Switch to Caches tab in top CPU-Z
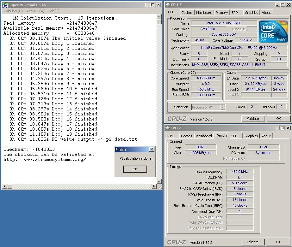Viewport: 292px width, 247px height. click(187, 13)
